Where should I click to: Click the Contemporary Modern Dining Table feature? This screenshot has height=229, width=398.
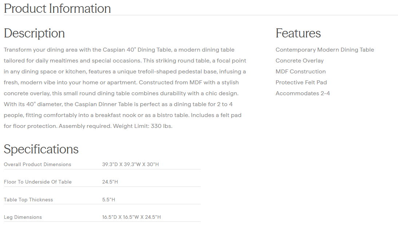click(324, 50)
